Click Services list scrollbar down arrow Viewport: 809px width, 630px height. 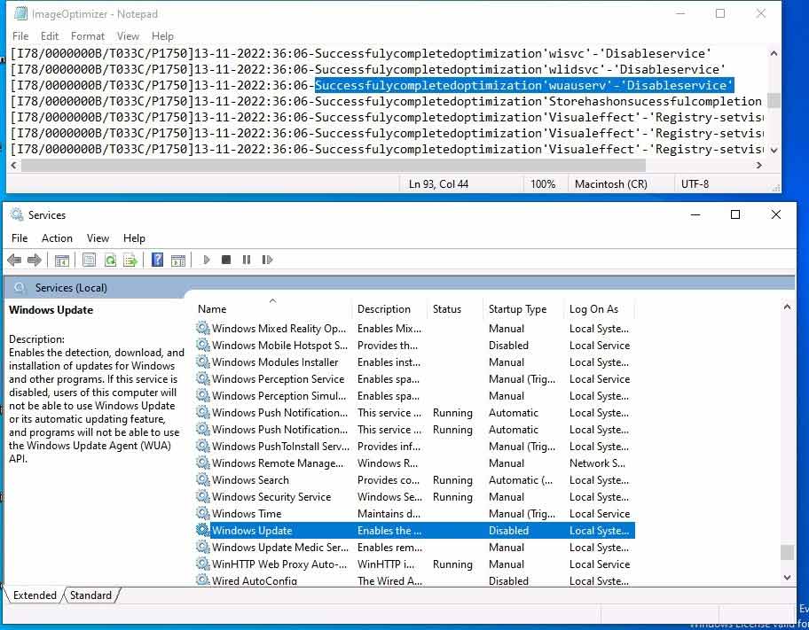click(x=787, y=578)
